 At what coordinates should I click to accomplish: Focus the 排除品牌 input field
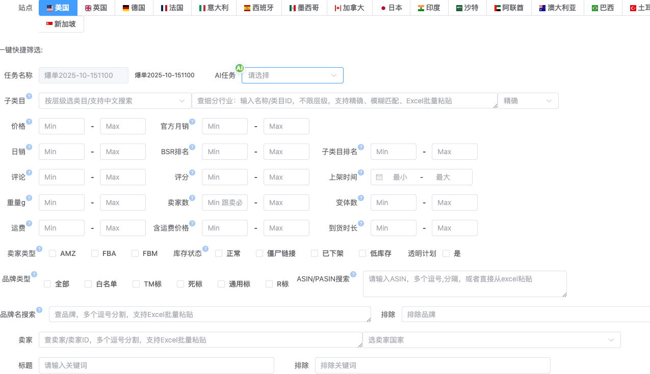[525, 314]
